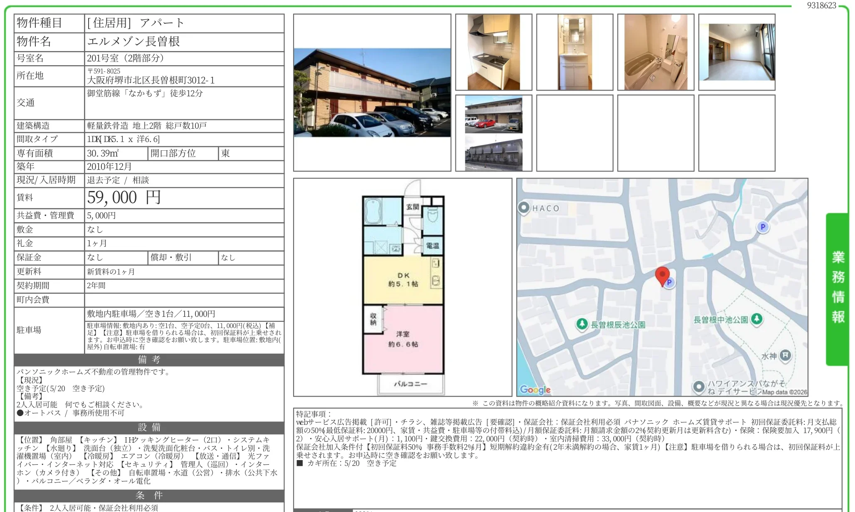Open the empty room interior thumbnail
Screen dimensions: 855x512
(737, 52)
